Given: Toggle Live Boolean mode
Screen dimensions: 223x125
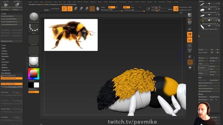Looking at the screenshot, I should [55, 9].
